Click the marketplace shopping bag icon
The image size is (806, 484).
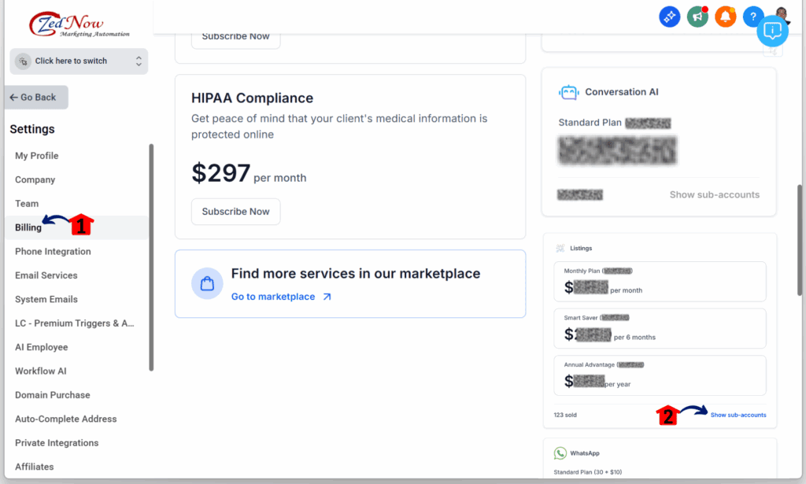[207, 283]
